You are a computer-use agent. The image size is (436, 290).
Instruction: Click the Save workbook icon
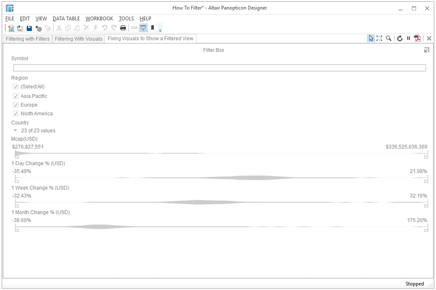pos(29,28)
